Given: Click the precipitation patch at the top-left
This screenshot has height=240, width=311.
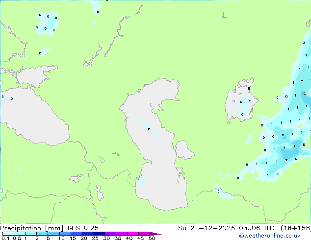Looking at the screenshot, I should click(47, 23).
